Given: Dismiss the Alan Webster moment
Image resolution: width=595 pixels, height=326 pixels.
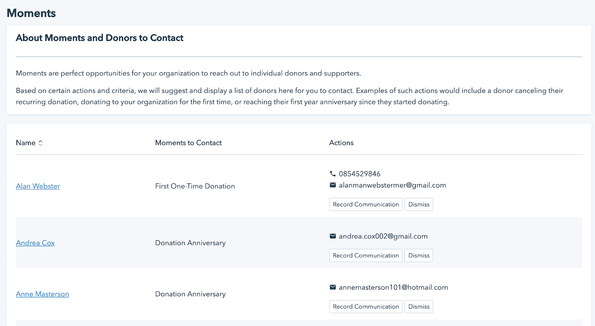Looking at the screenshot, I should [419, 205].
